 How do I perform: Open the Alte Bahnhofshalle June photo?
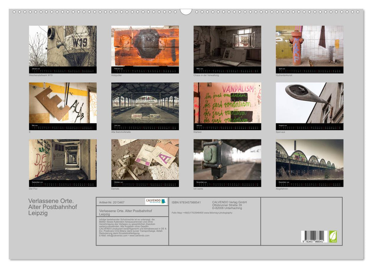145,103
